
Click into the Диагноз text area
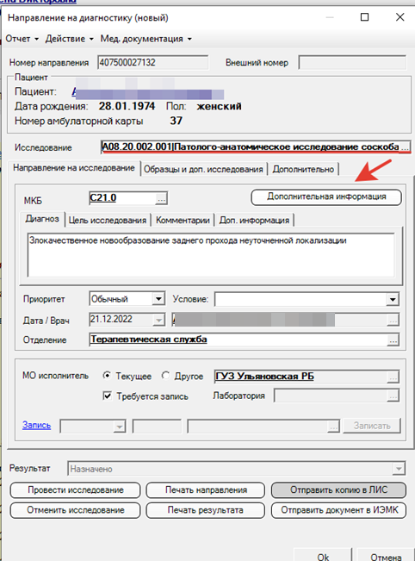click(211, 255)
